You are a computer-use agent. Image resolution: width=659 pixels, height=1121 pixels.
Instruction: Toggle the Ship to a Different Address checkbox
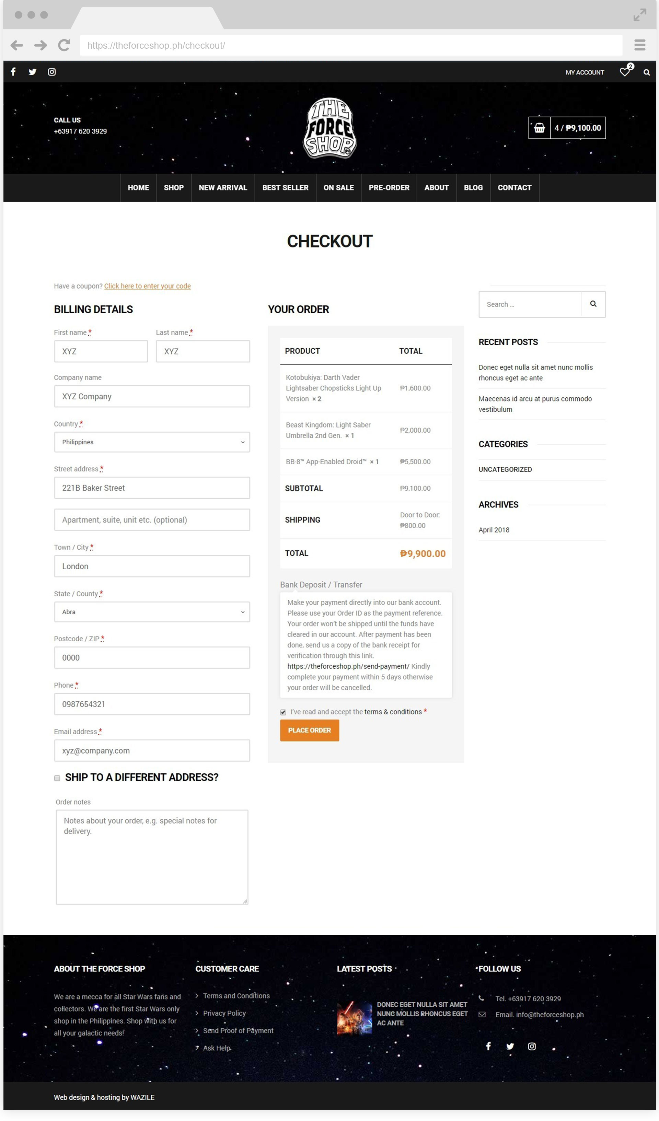coord(57,778)
